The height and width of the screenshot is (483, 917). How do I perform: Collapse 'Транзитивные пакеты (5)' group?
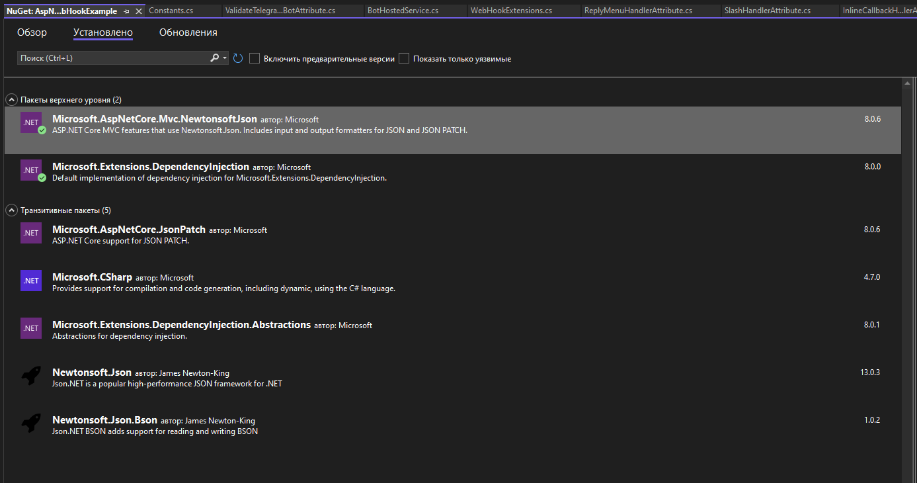[x=11, y=210]
